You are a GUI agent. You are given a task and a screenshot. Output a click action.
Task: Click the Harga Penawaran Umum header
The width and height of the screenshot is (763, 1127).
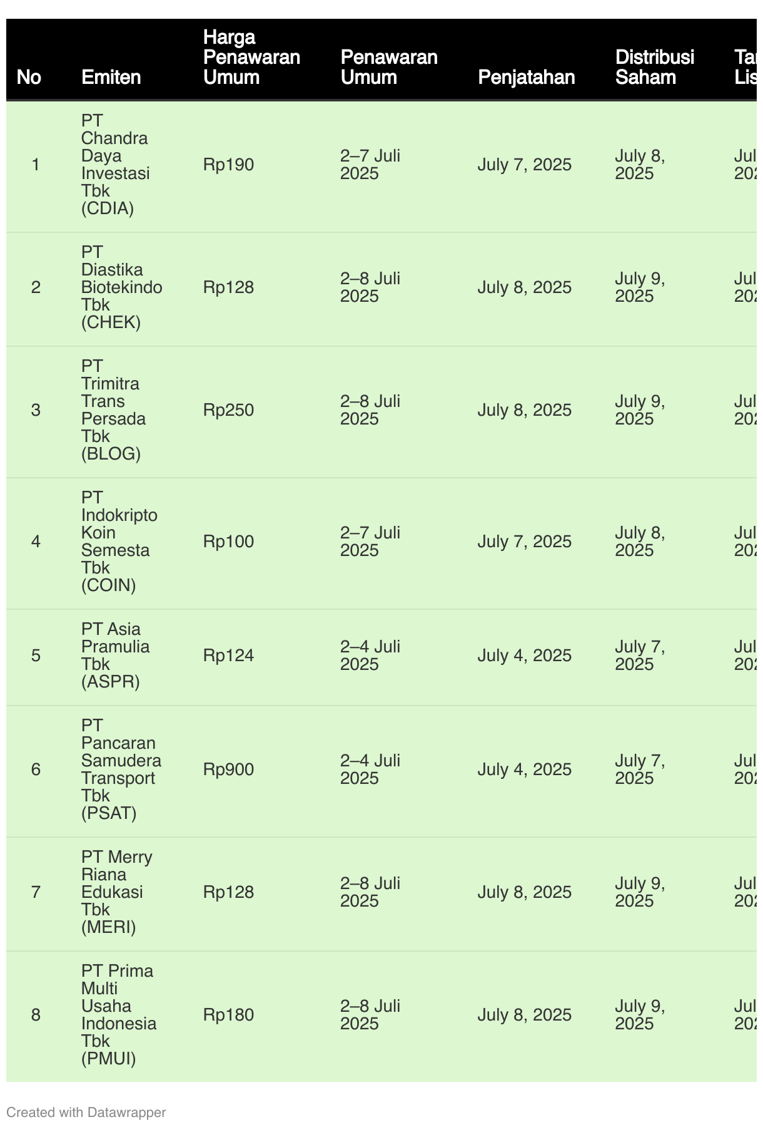click(252, 58)
